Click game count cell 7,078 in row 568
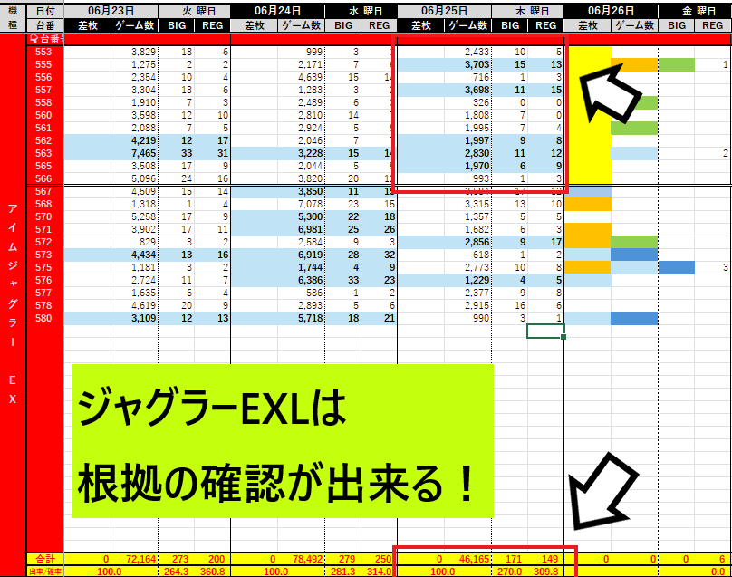The height and width of the screenshot is (577, 732). point(301,204)
